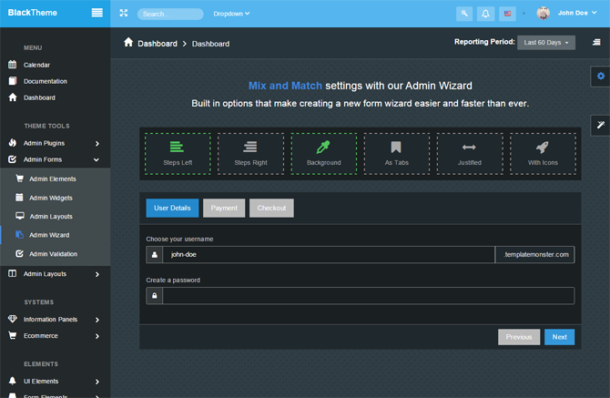Click the Calendar sidebar icon
The image size is (610, 398).
click(13, 65)
